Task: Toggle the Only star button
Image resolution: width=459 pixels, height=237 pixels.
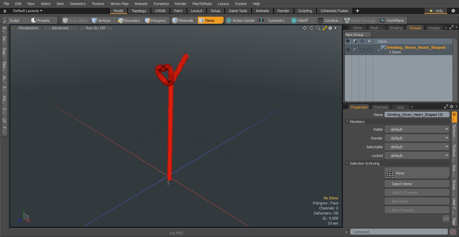Action: 436,11
